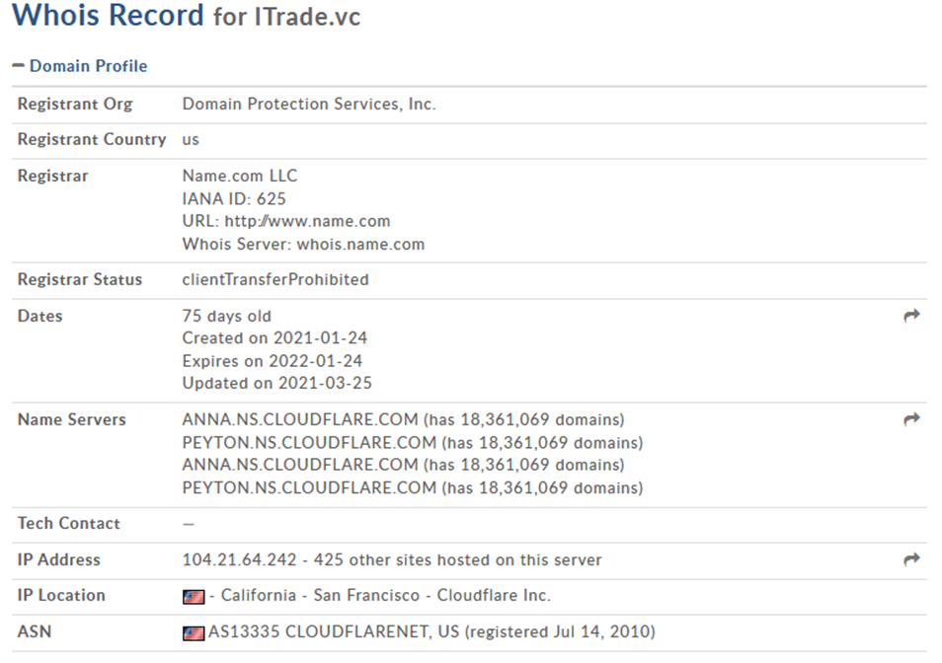Click the arrow icon in Name Servers row

(911, 419)
